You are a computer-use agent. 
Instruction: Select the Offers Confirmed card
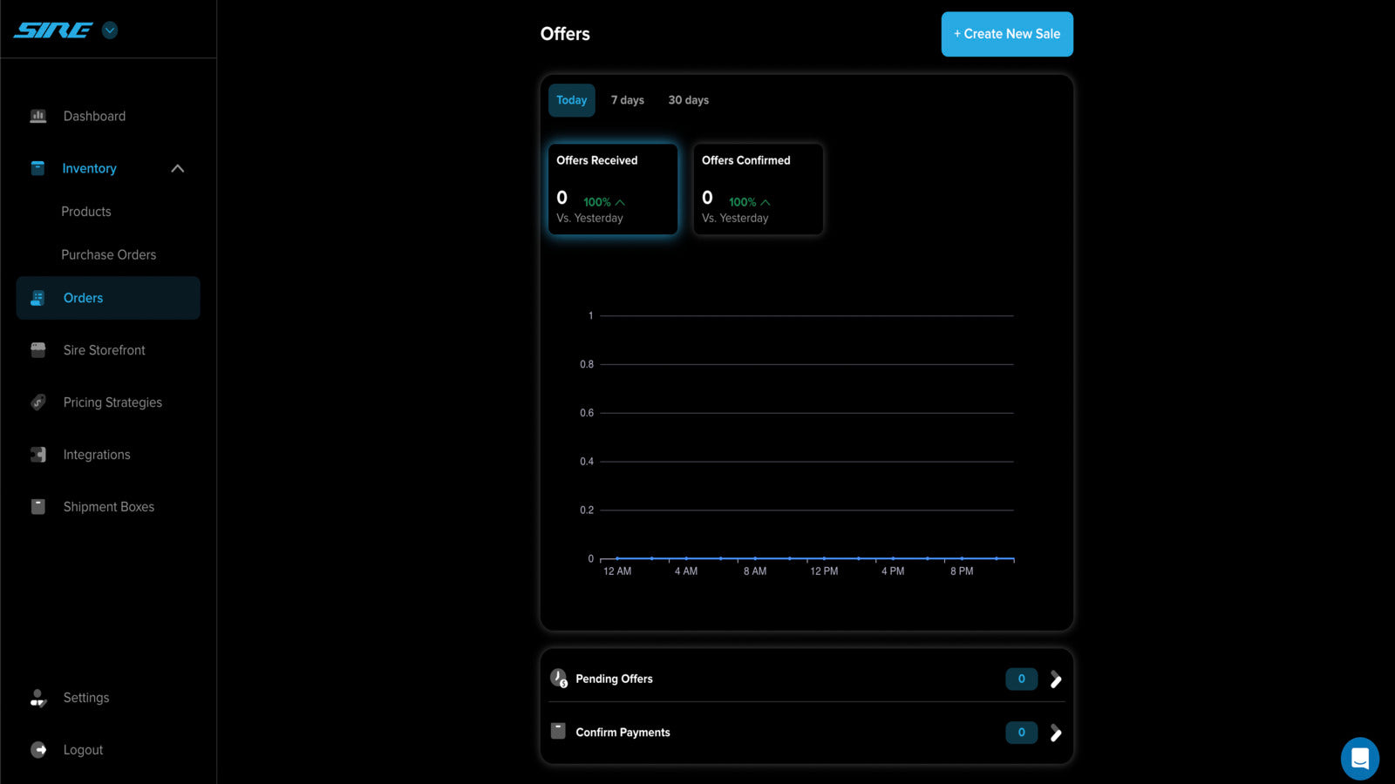click(758, 189)
